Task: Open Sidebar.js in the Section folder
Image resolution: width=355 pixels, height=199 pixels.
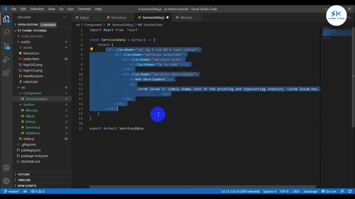Action: pos(32,133)
